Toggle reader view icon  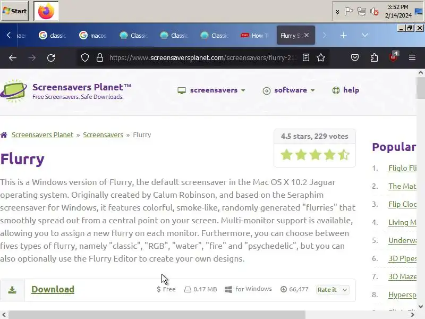(306, 57)
